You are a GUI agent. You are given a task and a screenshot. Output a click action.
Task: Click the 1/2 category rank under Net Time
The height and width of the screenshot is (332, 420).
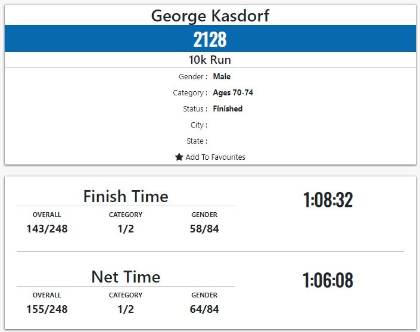[x=126, y=309]
